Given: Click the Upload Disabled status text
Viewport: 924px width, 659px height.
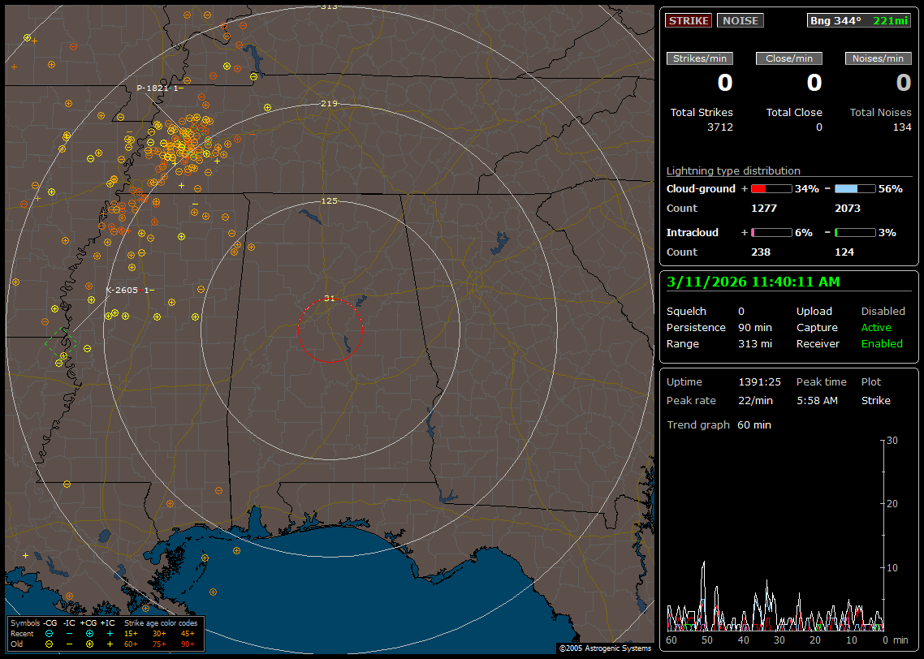Looking at the screenshot, I should (x=883, y=312).
